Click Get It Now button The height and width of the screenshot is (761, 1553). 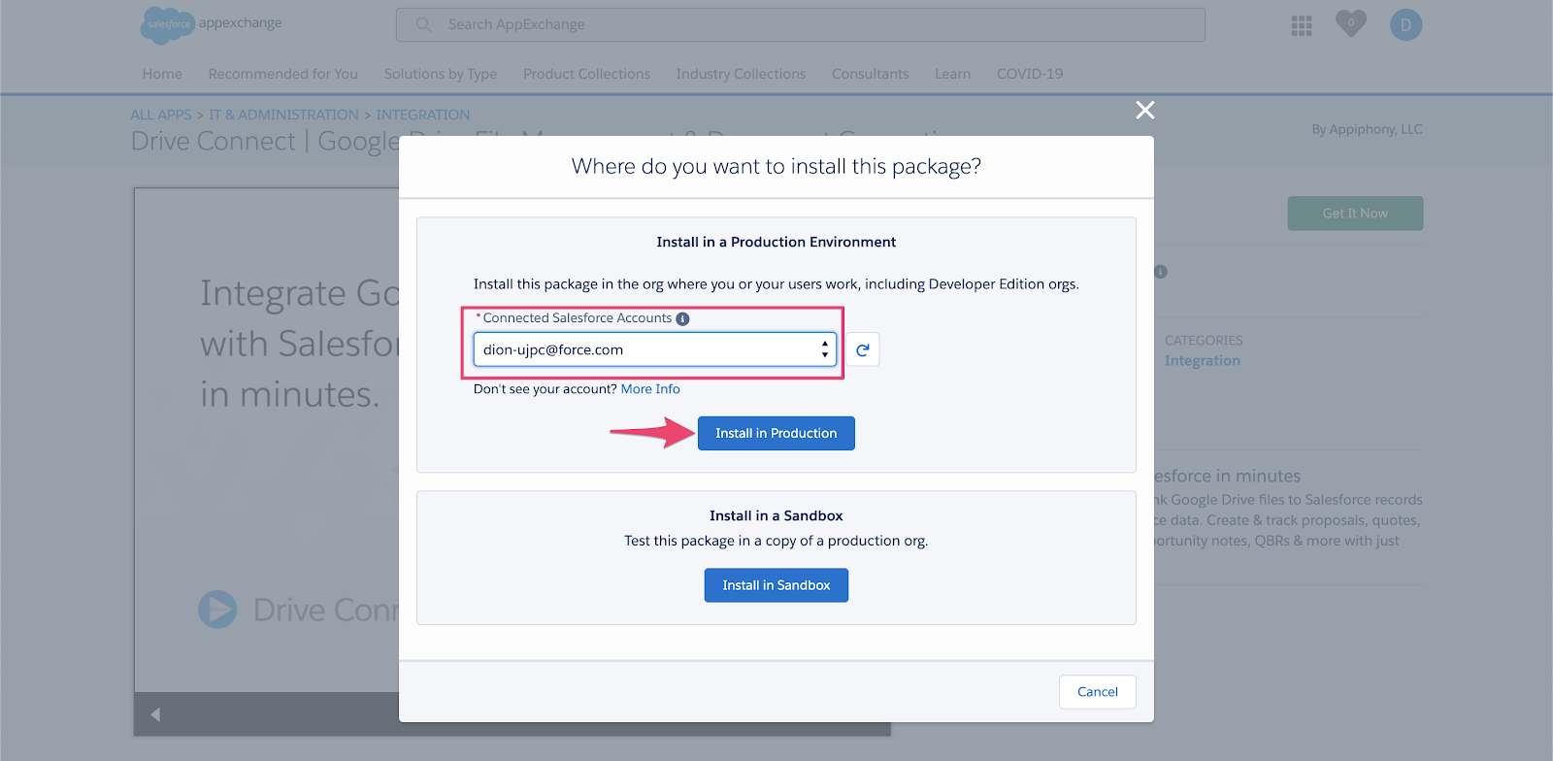pyautogui.click(x=1355, y=214)
